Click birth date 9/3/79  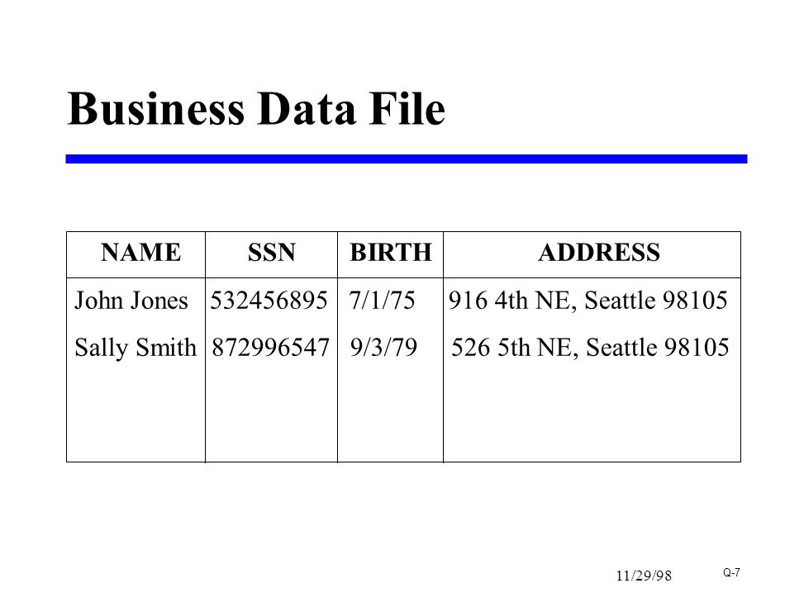point(383,348)
